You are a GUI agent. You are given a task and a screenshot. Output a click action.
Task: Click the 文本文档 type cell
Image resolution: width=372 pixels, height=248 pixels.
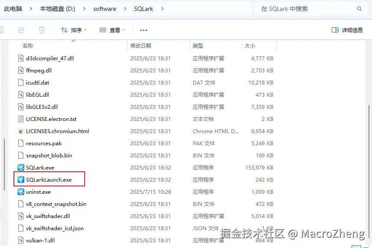(203, 119)
